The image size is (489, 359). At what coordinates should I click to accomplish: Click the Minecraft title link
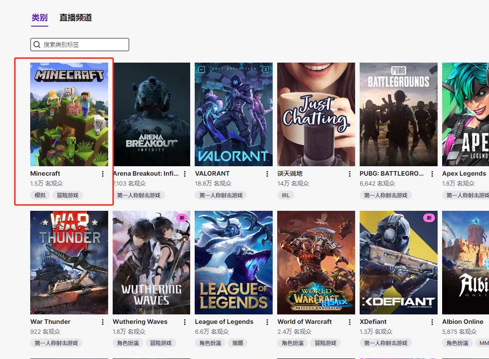tap(45, 173)
